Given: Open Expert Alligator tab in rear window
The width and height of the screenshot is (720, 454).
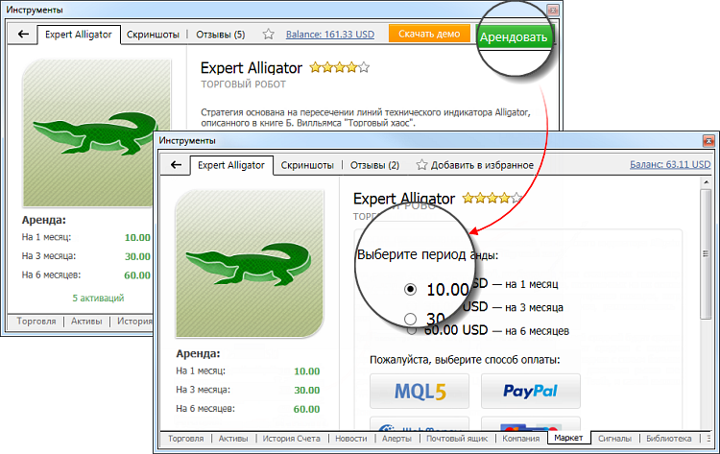Looking at the screenshot, I should pyautogui.click(x=78, y=35).
